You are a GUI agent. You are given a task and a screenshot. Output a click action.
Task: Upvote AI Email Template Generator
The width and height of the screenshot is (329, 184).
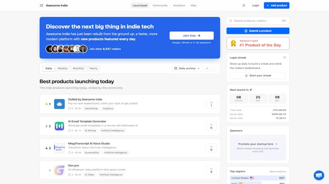[x=211, y=126]
